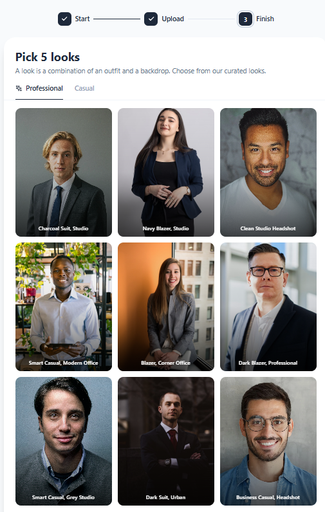Click the Start step label
Screen dimensions: 325x512
click(82, 19)
